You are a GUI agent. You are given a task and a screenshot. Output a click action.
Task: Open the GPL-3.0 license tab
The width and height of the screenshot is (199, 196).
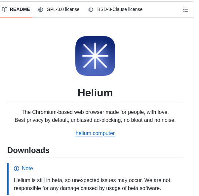tap(63, 9)
